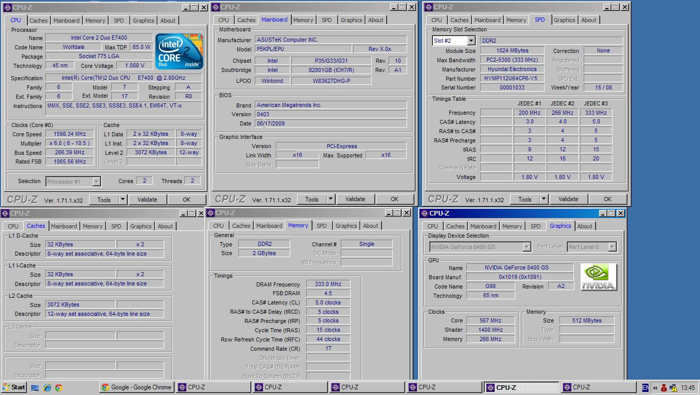Click the LPCIO model value W83627DHG-P
Image resolution: width=700 pixels, height=395 pixels.
click(x=331, y=81)
